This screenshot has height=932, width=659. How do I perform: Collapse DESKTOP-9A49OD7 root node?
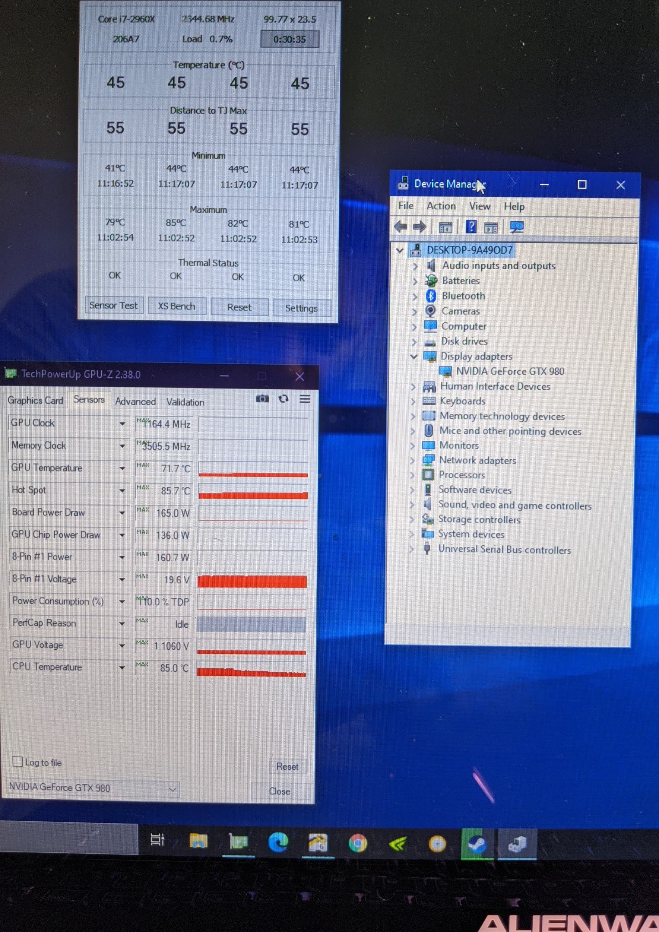pos(400,250)
